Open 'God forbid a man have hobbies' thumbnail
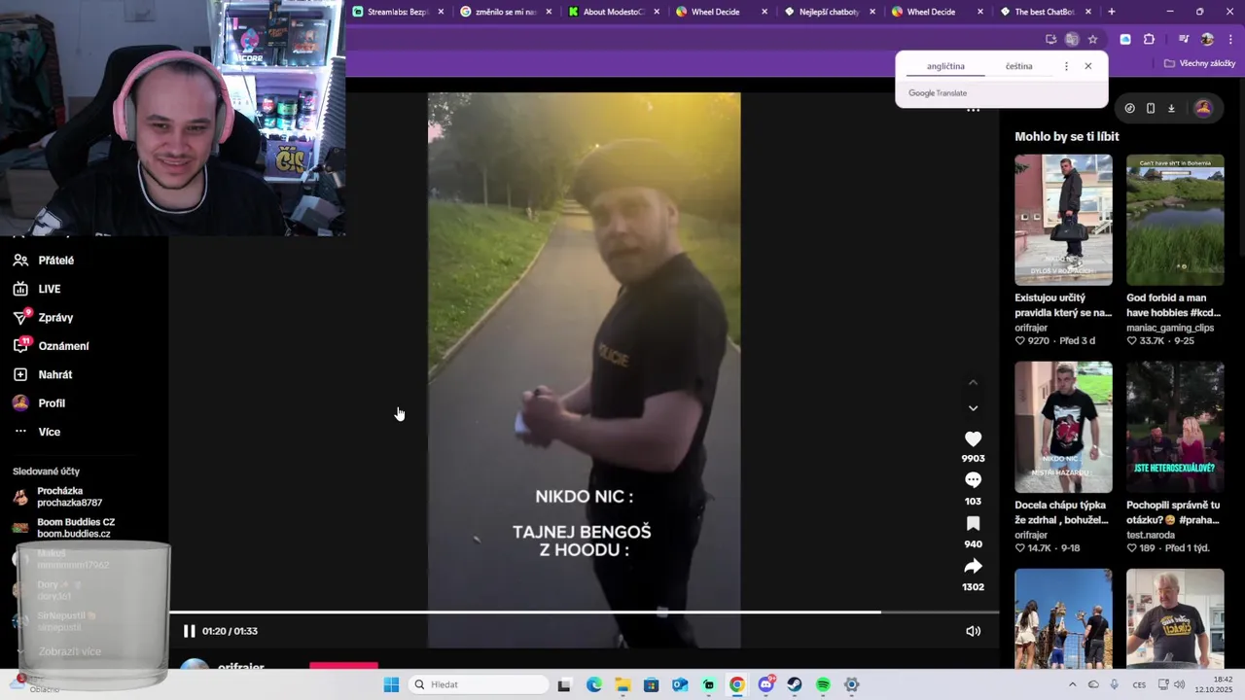Image resolution: width=1245 pixels, height=700 pixels. [x=1175, y=220]
